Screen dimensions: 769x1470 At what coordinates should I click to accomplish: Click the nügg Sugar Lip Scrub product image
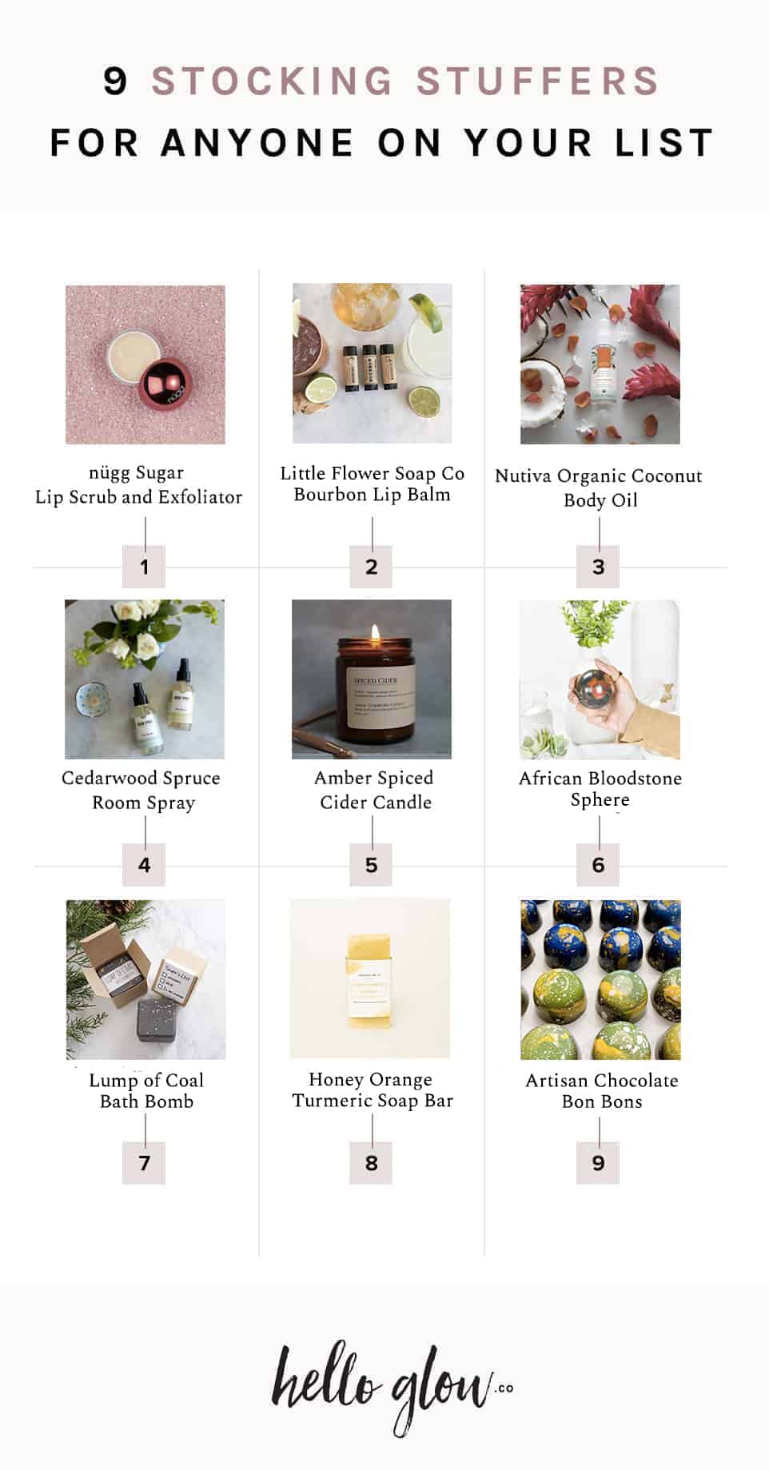(x=145, y=365)
